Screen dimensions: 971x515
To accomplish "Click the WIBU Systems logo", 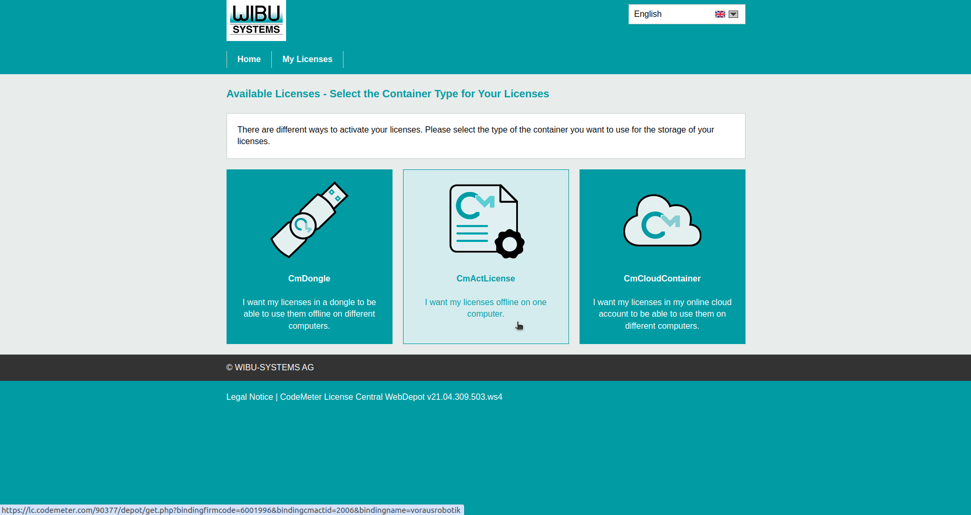I will pyautogui.click(x=256, y=21).
